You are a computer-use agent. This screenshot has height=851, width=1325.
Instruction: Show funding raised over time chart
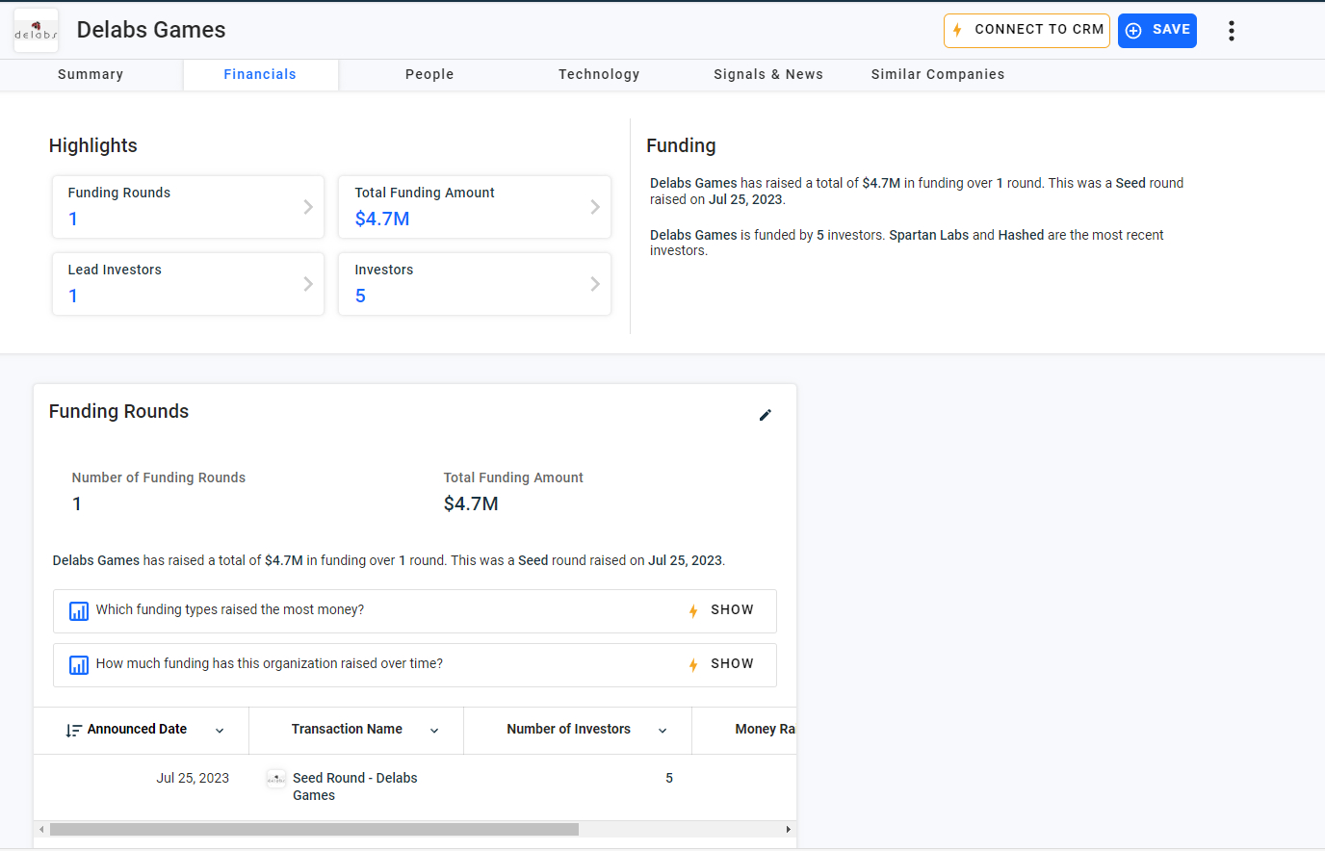coord(732,664)
